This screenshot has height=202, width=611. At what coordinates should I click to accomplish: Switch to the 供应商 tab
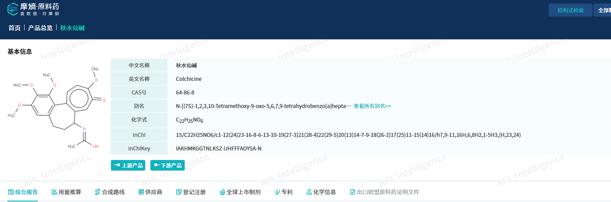[x=150, y=192]
